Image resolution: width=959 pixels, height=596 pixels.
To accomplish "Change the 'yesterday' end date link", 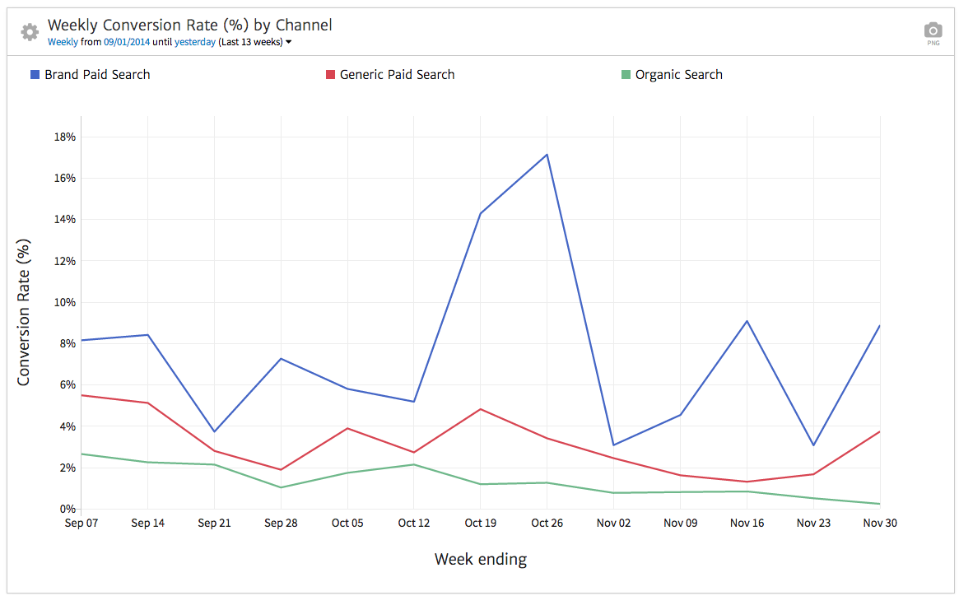I will click(x=195, y=42).
